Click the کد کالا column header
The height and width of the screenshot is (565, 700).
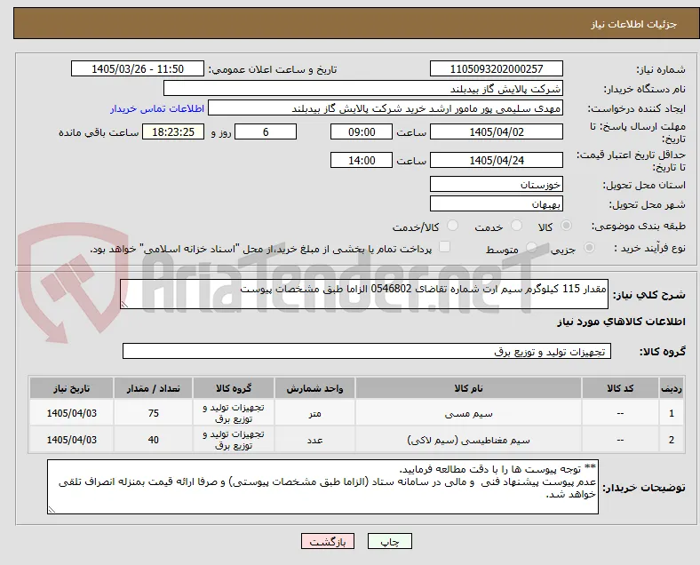[x=620, y=388]
